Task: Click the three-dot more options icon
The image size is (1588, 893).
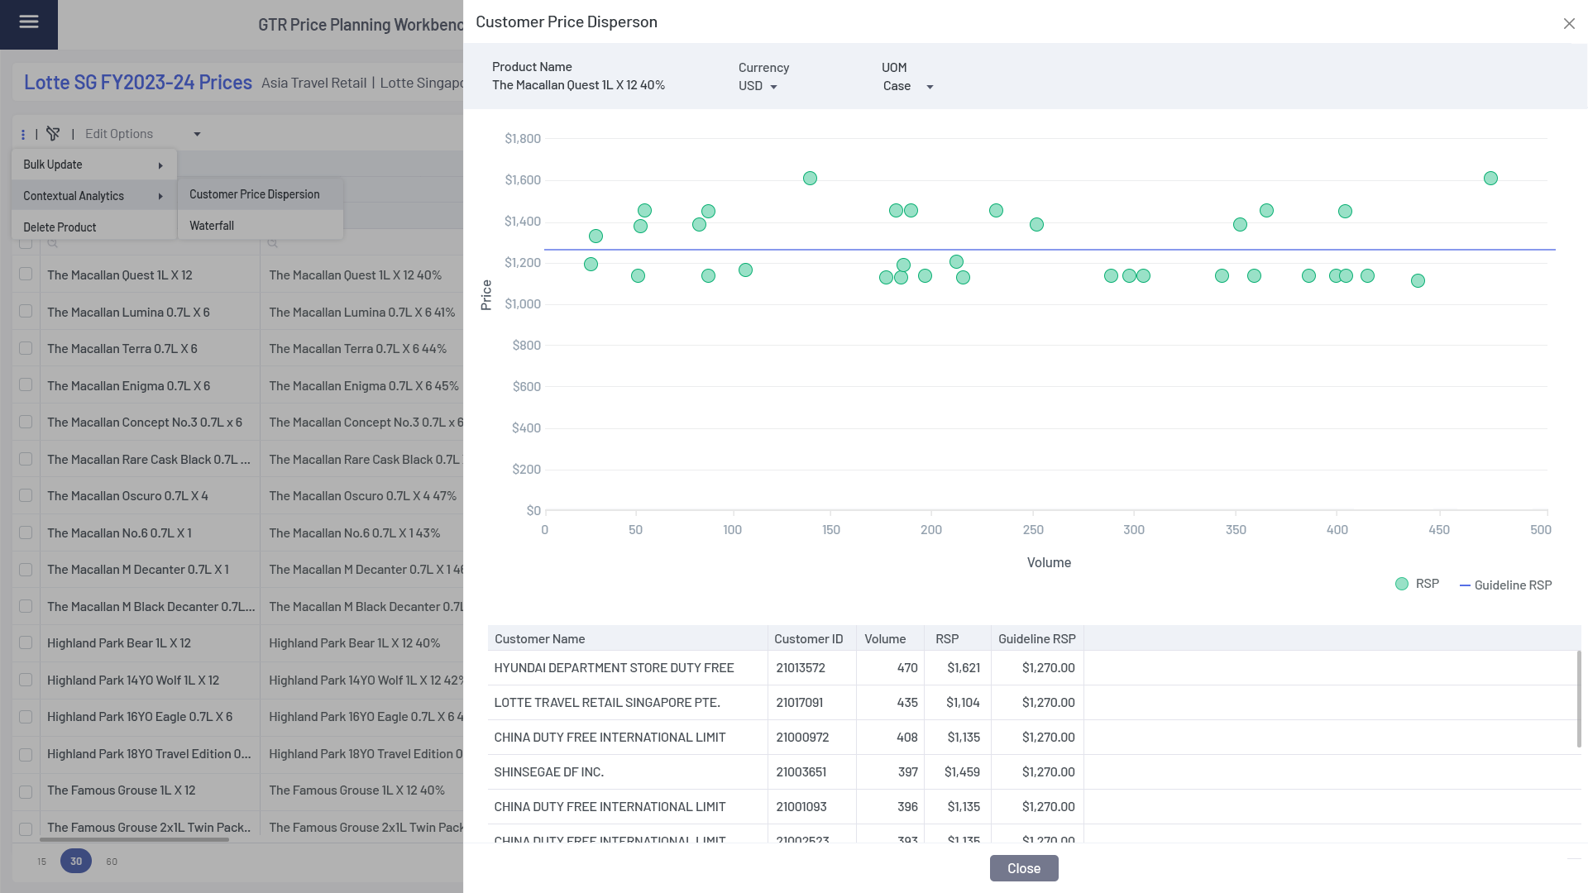Action: (x=23, y=134)
